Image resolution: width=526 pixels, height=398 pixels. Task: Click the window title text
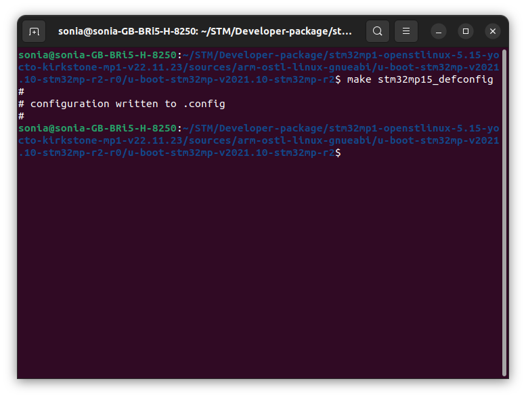pos(205,31)
